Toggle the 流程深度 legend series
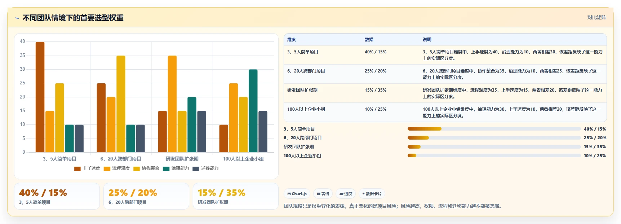 [x=116, y=168]
